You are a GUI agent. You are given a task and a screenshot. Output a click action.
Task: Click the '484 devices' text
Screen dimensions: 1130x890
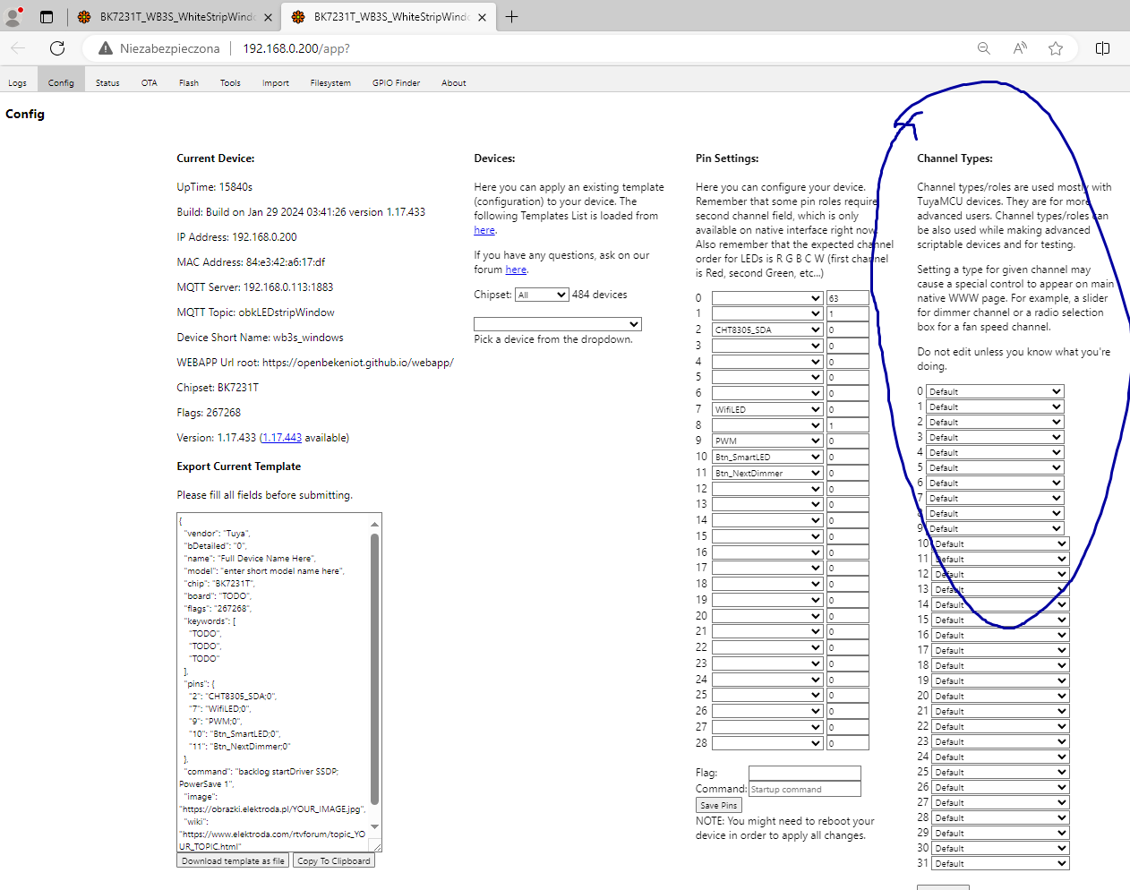click(x=599, y=295)
